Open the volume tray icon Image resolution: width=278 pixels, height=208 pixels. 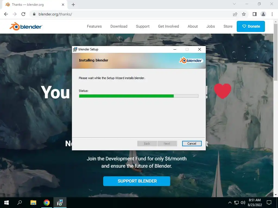(243, 203)
